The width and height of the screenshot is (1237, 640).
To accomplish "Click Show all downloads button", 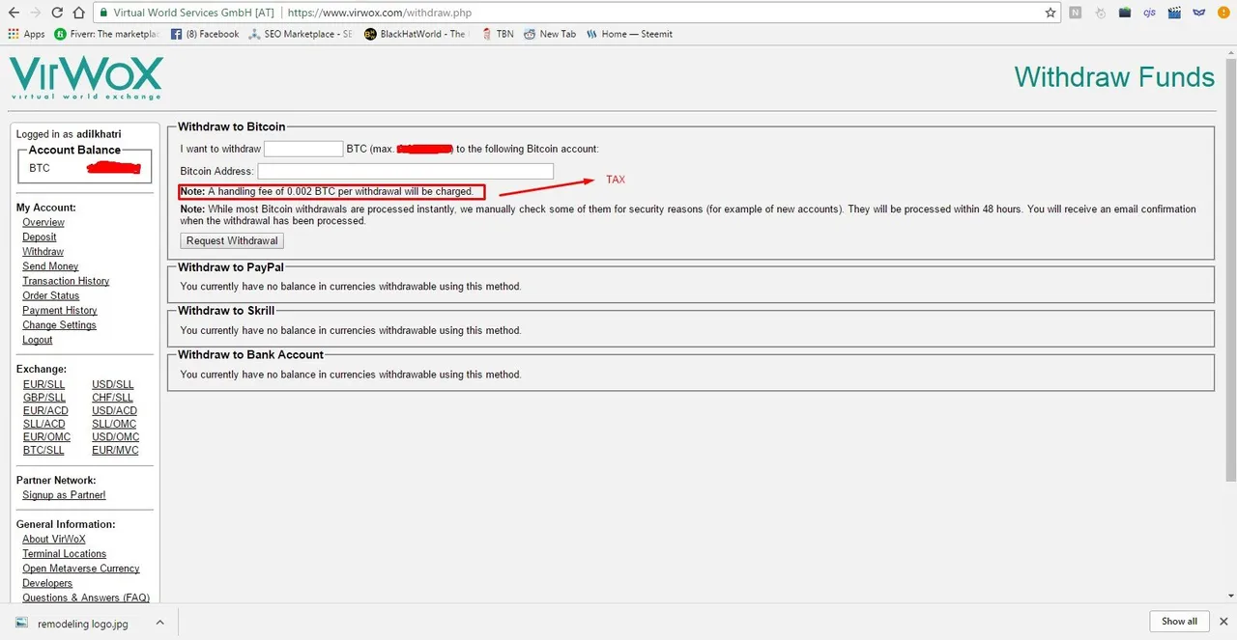I will 1179,622.
